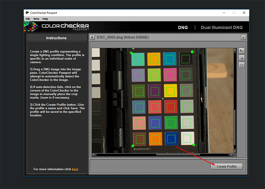
Task: Click the horizontal scrollbar left arrow
Action: click(x=94, y=155)
